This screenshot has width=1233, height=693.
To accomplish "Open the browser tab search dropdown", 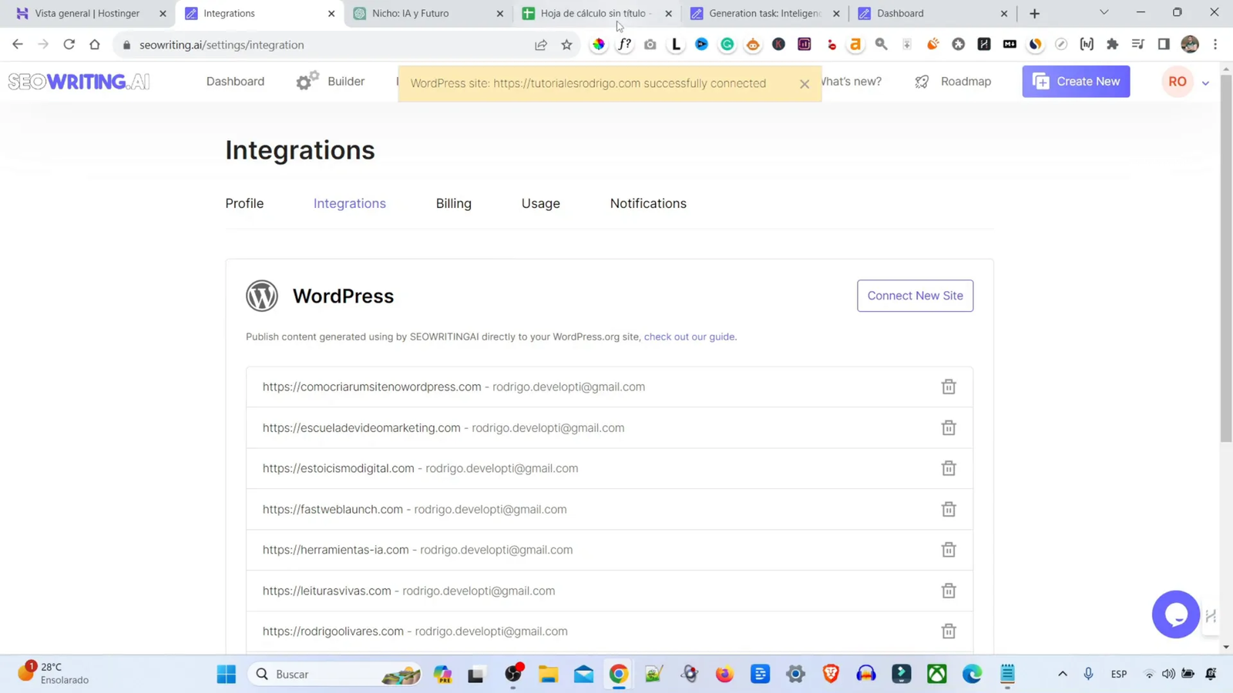I will point(1103,12).
